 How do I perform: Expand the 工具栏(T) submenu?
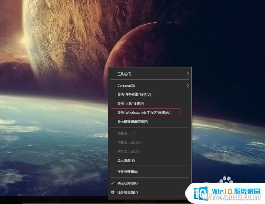(x=150, y=74)
